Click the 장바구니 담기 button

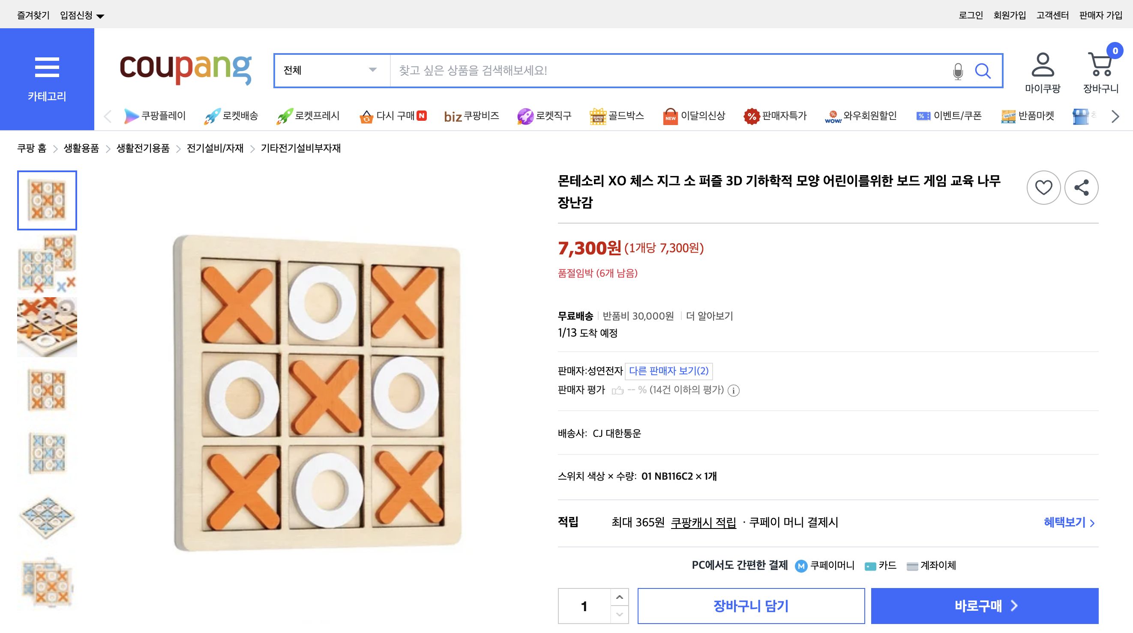pos(751,606)
